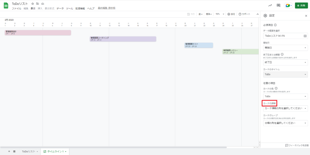The image size is (310, 155).
Task: Collapse the toolbar with the chevron arrow
Action: tap(257, 14)
